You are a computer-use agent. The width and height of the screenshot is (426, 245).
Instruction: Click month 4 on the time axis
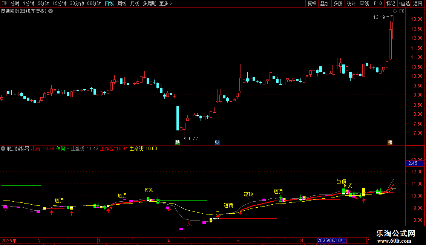[169, 240]
